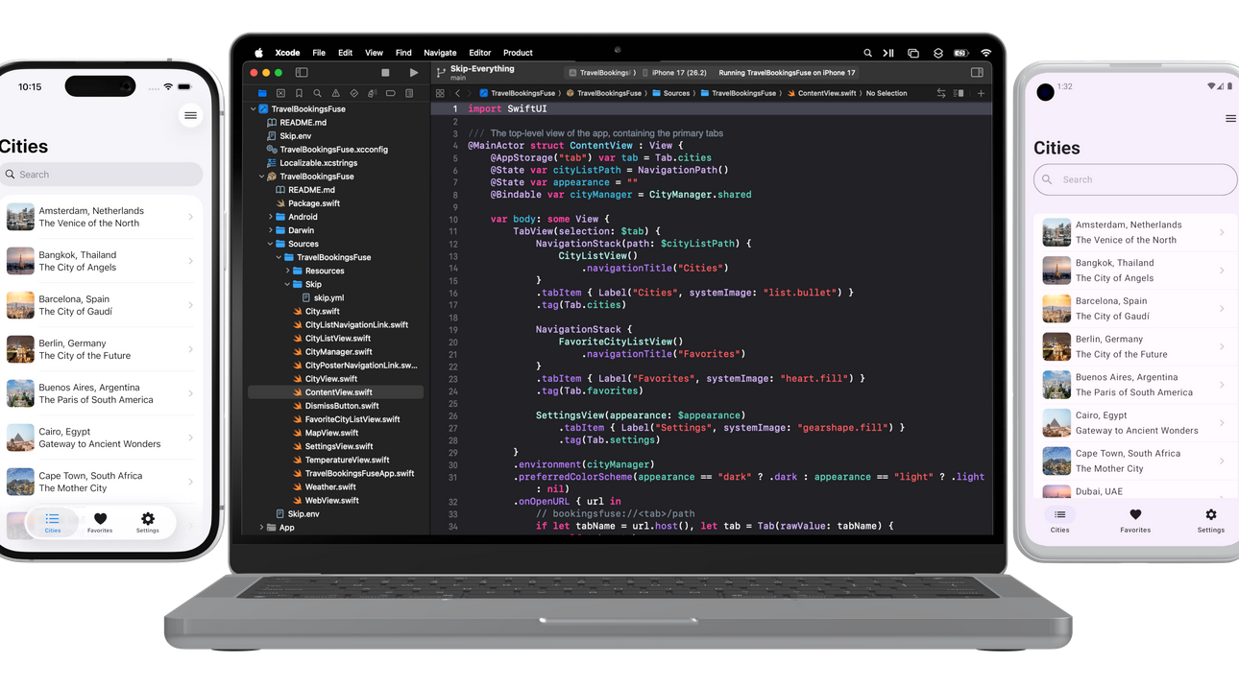Open the Breakpoint navigator
Screen dimensions: 1239x686
coord(391,94)
